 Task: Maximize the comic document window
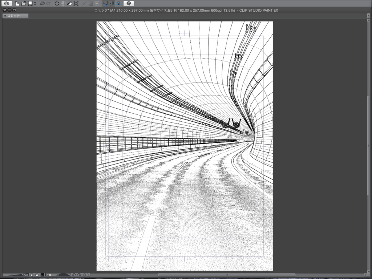point(14,10)
